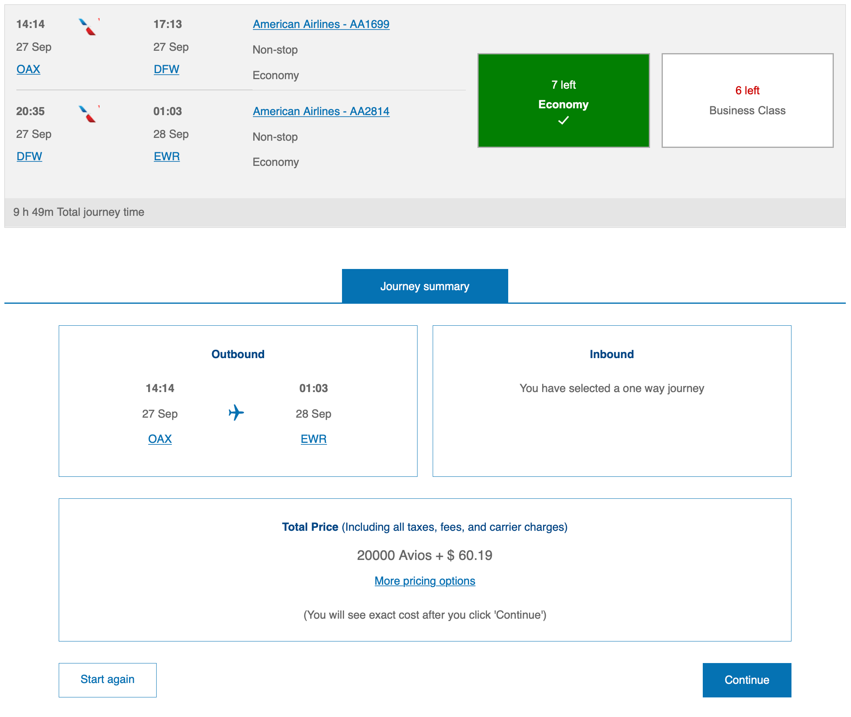The image size is (851, 717).
Task: Open the American Airlines - AA2814 flight link
Action: click(x=321, y=111)
